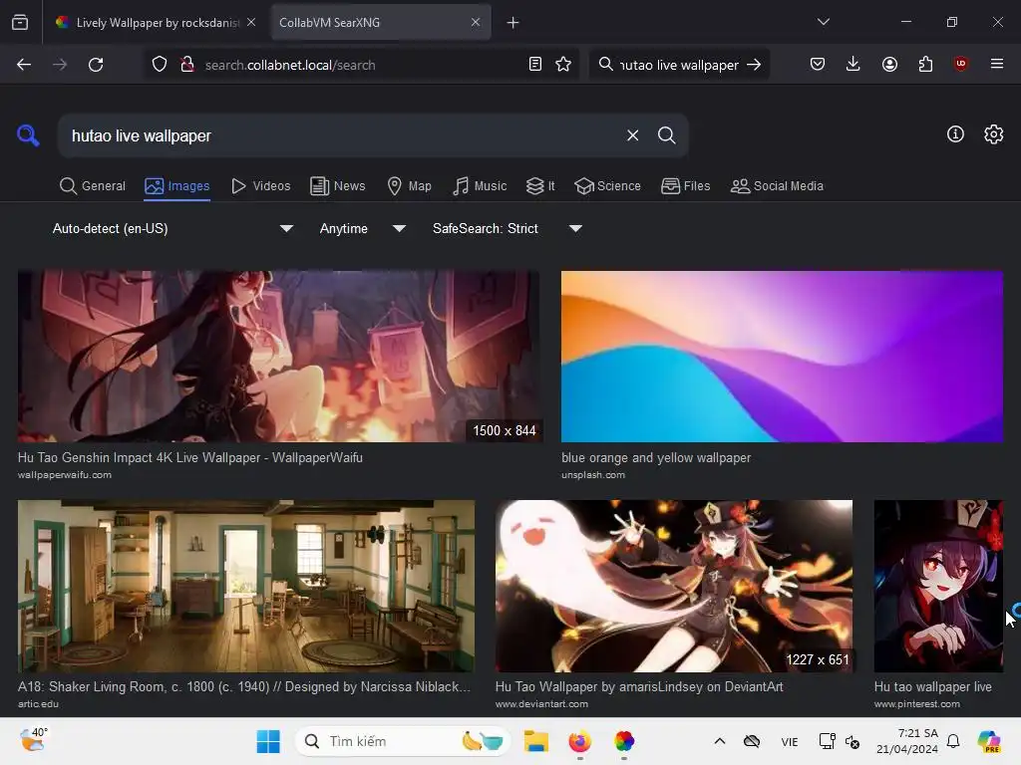The image size is (1021, 765).
Task: Open the Videos search category
Action: pyautogui.click(x=261, y=186)
